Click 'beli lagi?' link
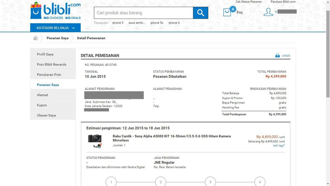330x186 pixels. pos(279,145)
